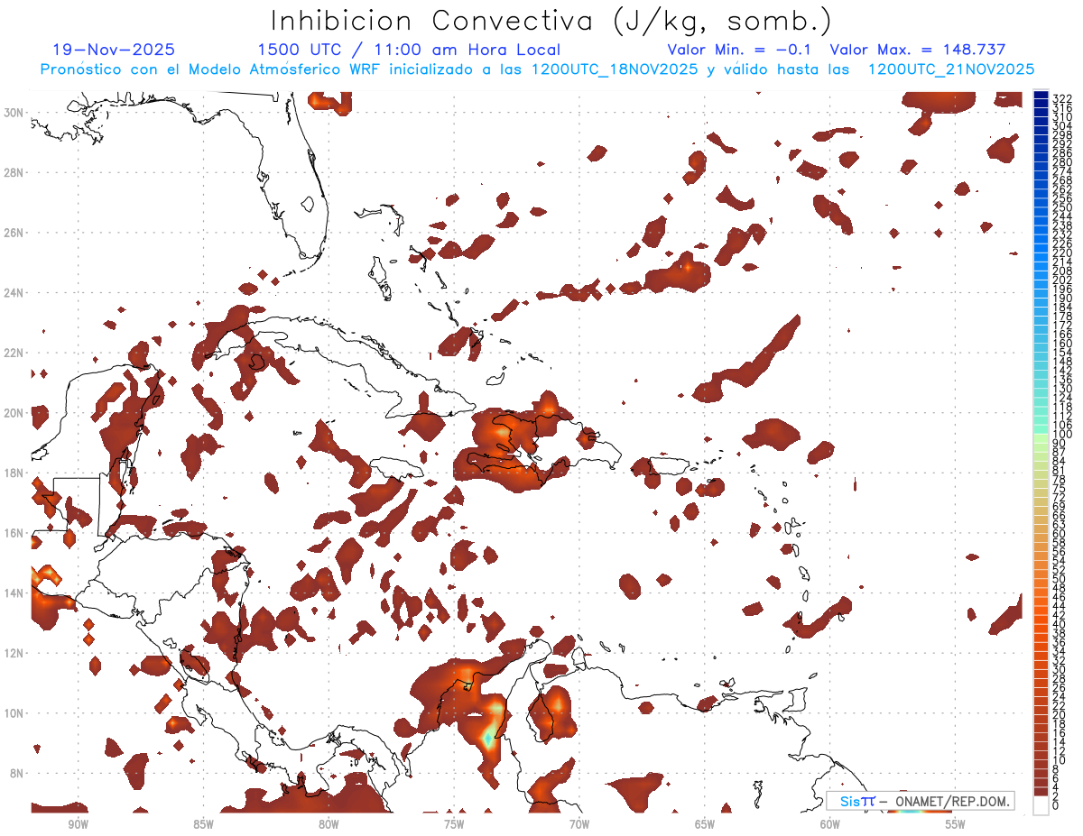Click the colorbar label '148'

(1061, 362)
